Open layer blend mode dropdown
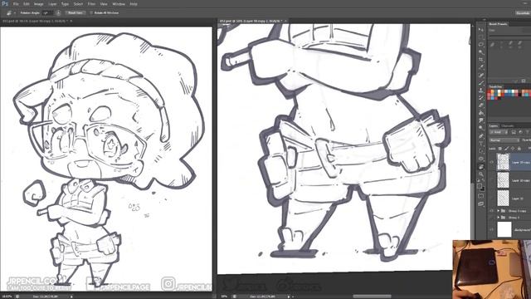This screenshot has width=531, height=299. 504,140
